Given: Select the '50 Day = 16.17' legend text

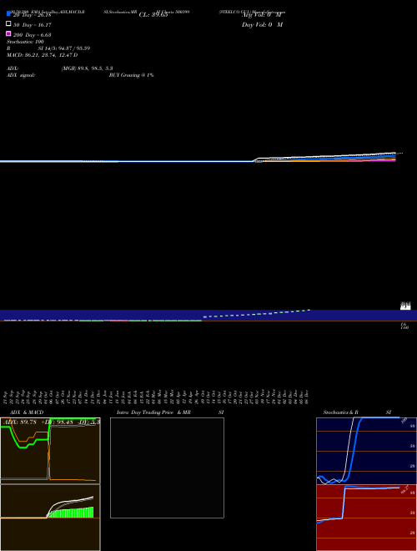Looking at the screenshot, I should pyautogui.click(x=33, y=25).
